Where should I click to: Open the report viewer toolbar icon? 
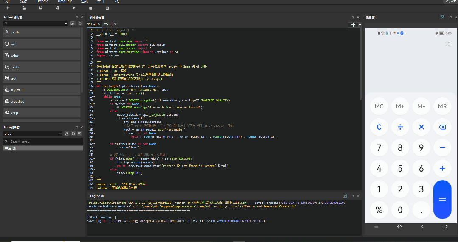[x=107, y=8]
